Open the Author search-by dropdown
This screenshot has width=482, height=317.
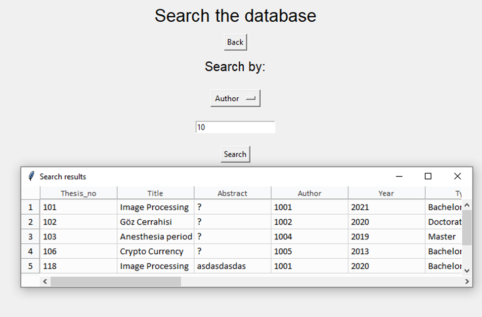click(x=235, y=98)
